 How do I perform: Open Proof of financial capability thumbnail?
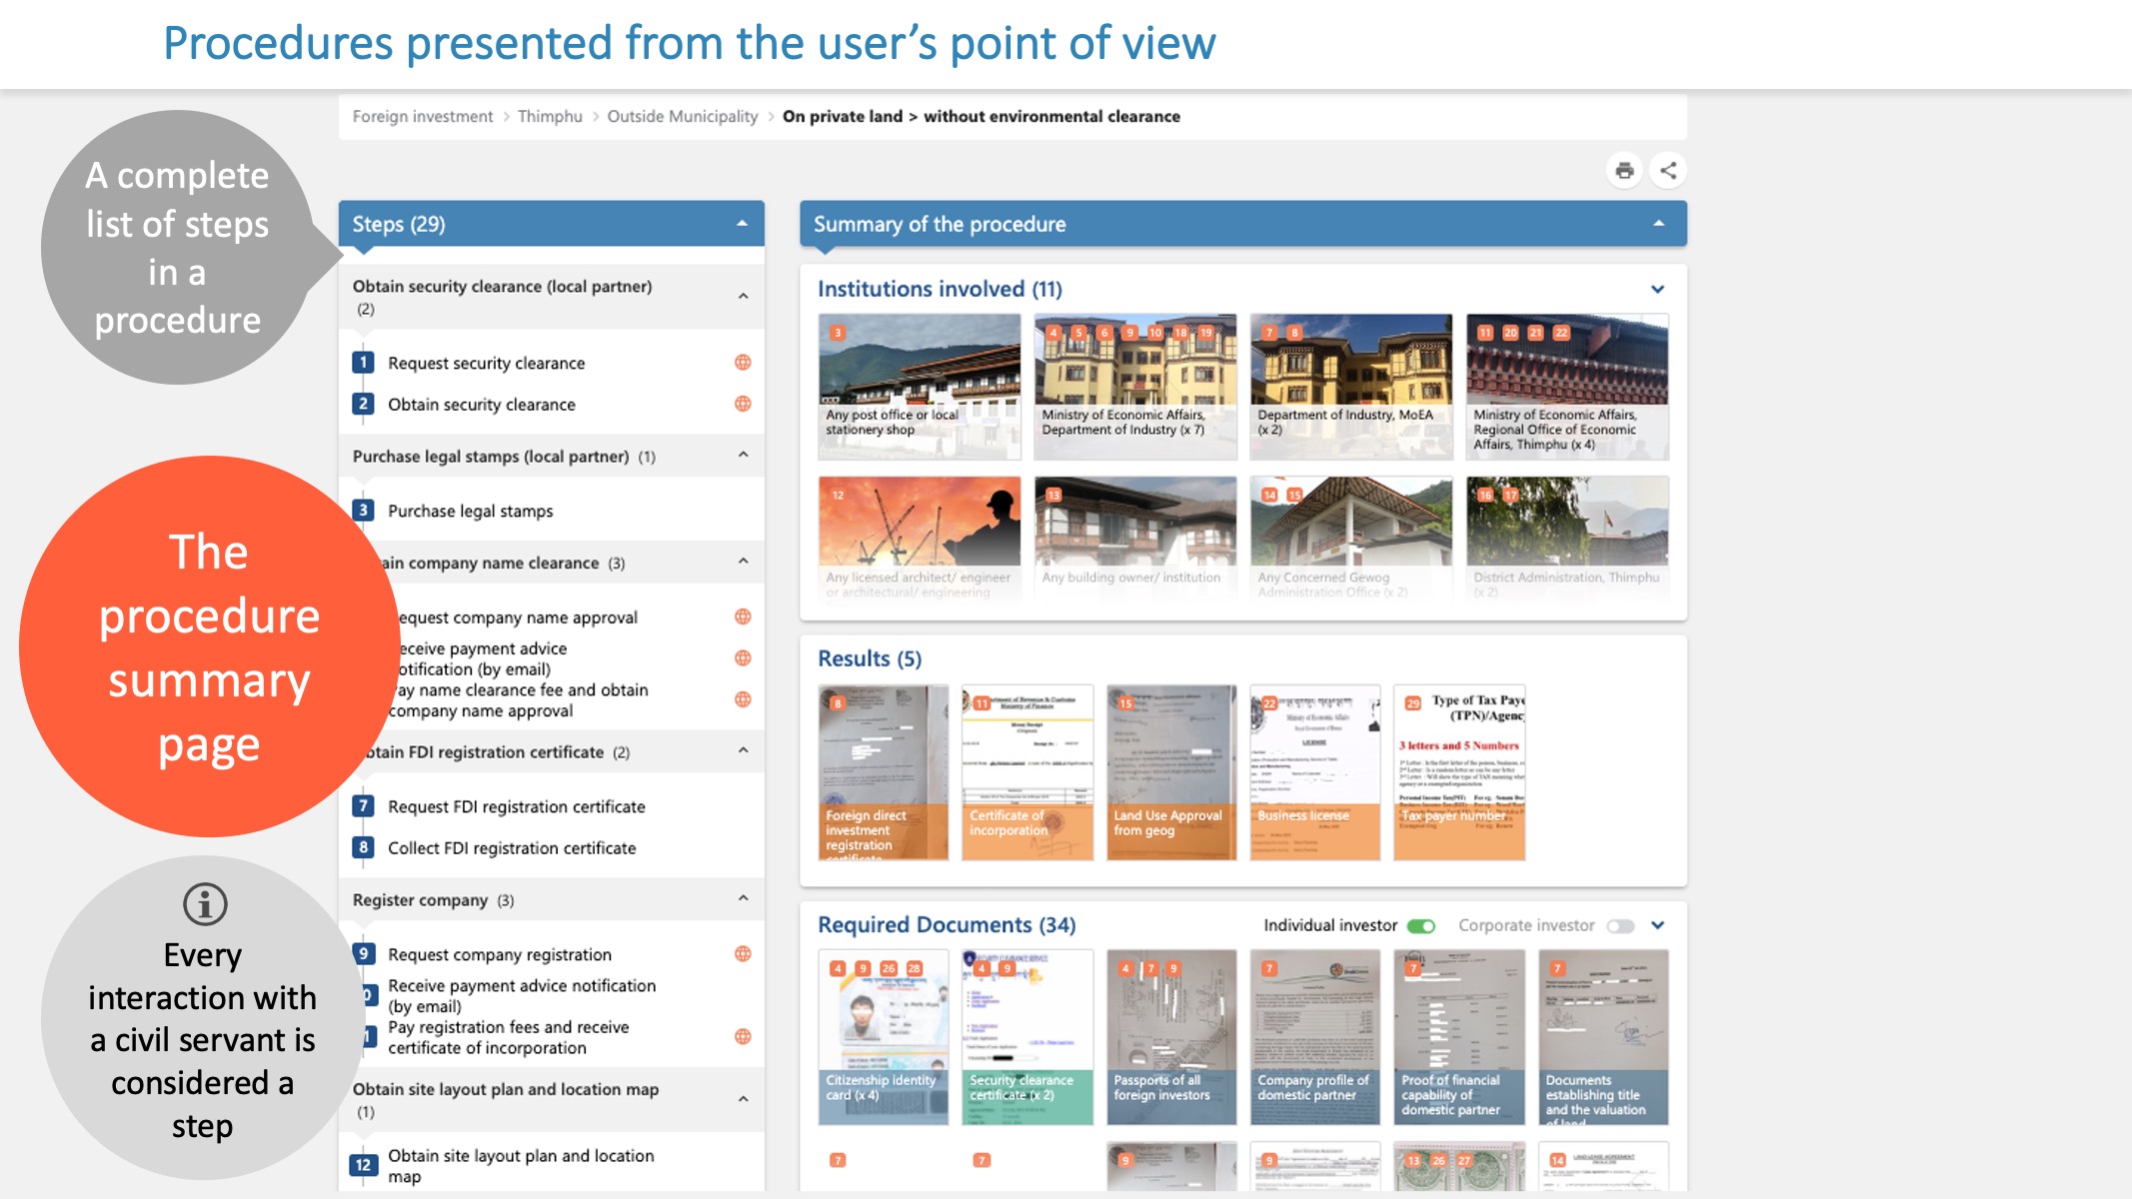click(x=1459, y=1037)
